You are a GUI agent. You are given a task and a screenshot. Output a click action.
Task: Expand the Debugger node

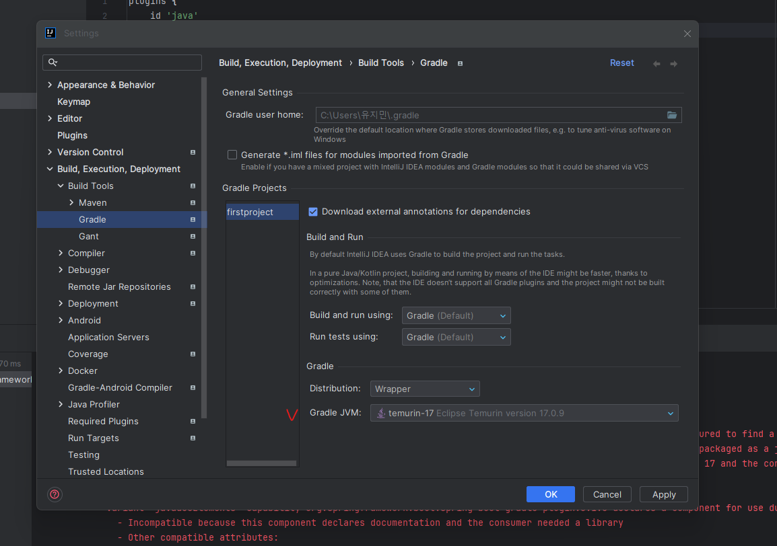click(x=61, y=270)
